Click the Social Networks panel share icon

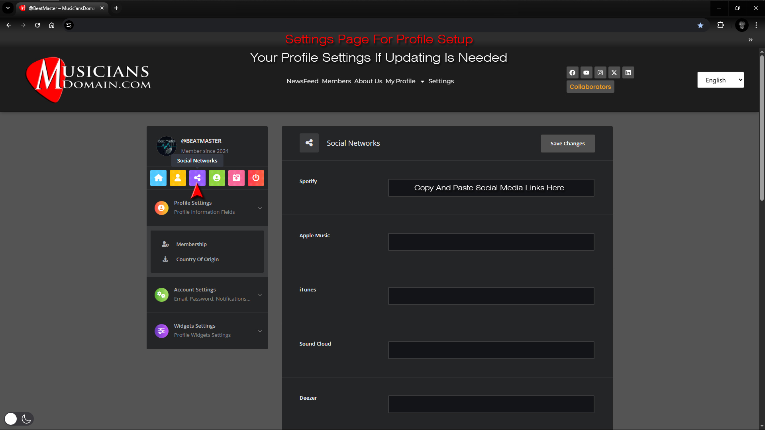[x=309, y=143]
